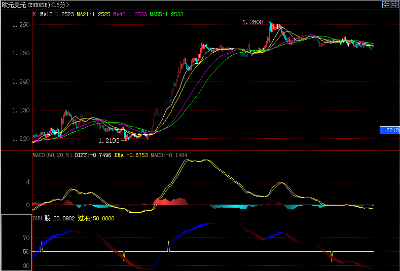Click the K label in the indicator header
400x271 pixels.
coord(34,14)
